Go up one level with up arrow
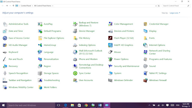 point(13,6)
